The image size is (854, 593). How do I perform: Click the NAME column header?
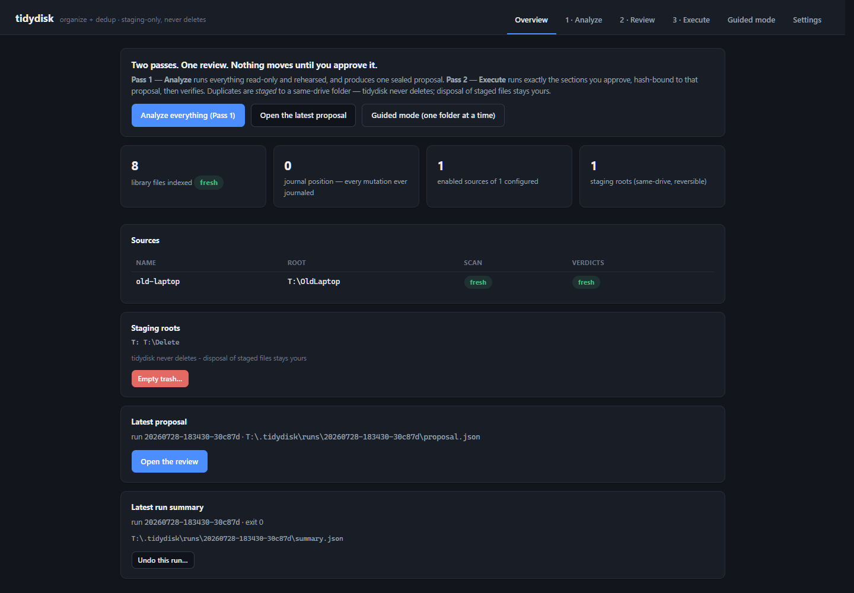tap(146, 263)
